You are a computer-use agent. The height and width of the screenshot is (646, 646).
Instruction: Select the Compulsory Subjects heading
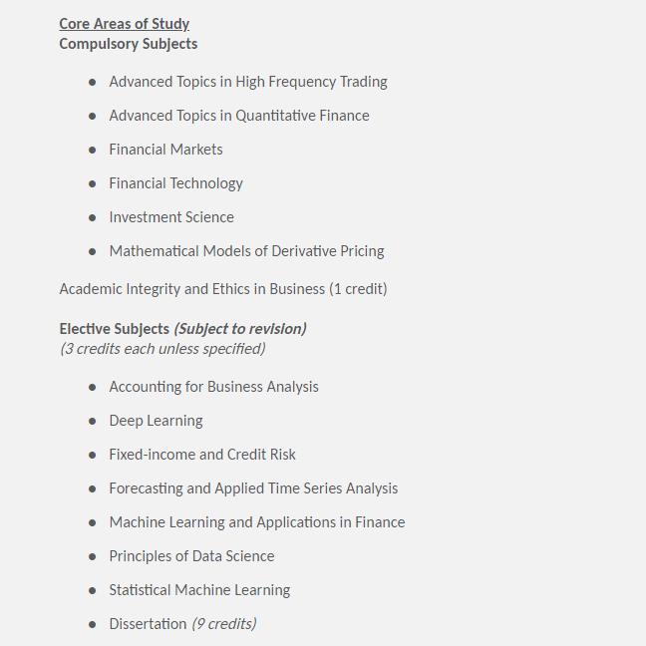(128, 44)
